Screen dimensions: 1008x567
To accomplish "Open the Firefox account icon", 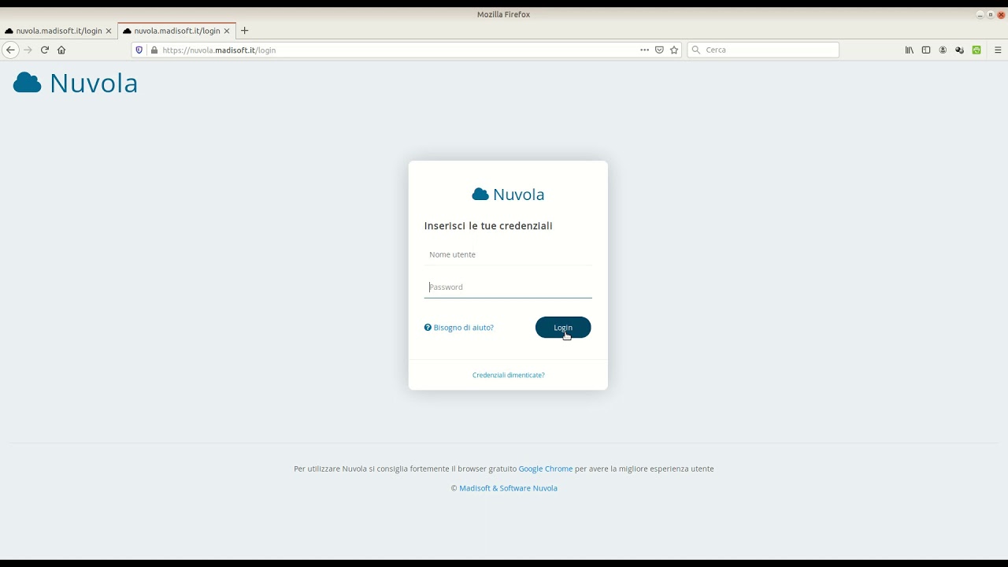I will pos(943,50).
